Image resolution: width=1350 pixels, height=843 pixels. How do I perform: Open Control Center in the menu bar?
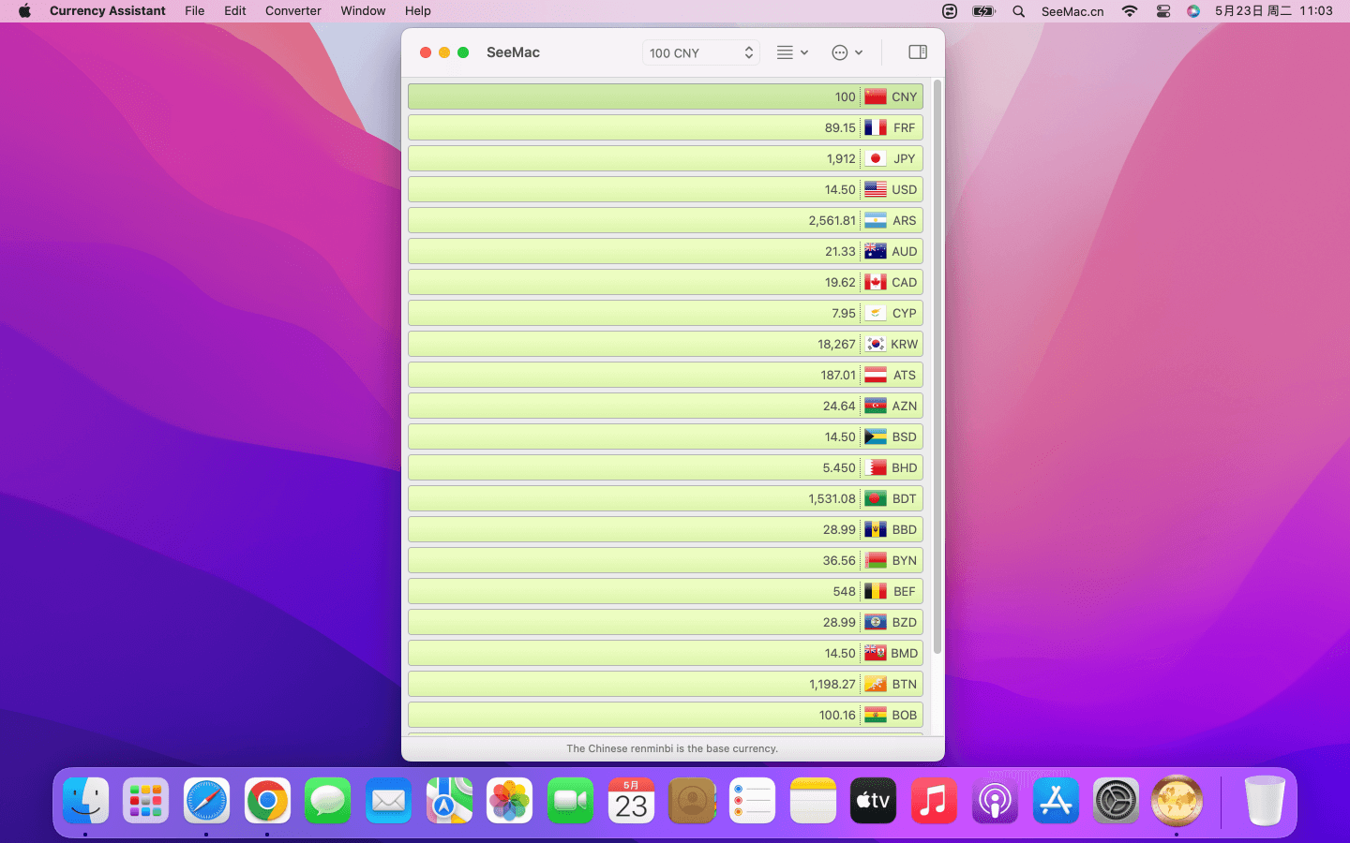click(x=1163, y=11)
